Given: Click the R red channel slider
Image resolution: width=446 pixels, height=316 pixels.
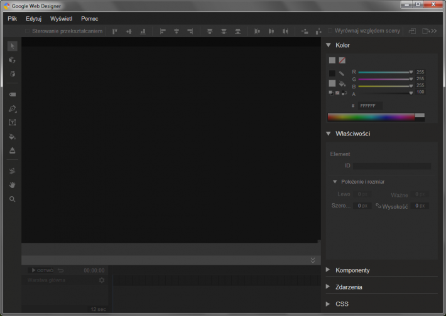Looking at the screenshot, I should coord(386,72).
